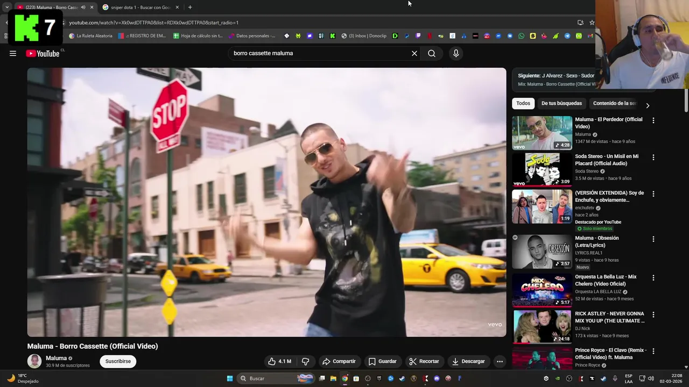The width and height of the screenshot is (689, 387).
Task: Open the YouTube guide hamburger menu
Action: pyautogui.click(x=13, y=53)
